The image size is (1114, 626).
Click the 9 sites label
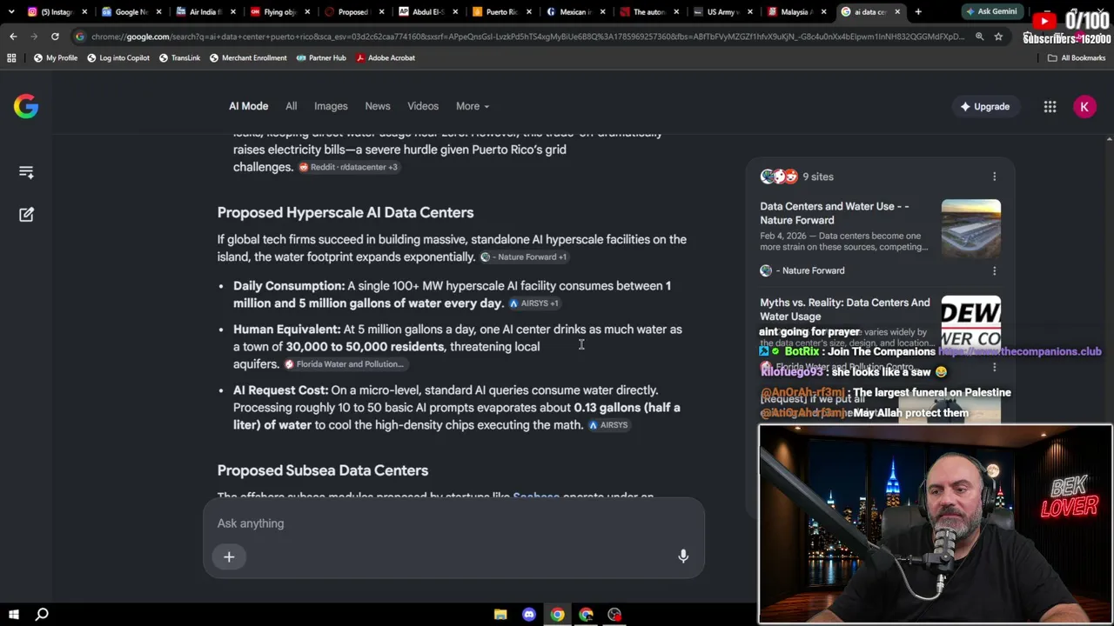coord(817,176)
